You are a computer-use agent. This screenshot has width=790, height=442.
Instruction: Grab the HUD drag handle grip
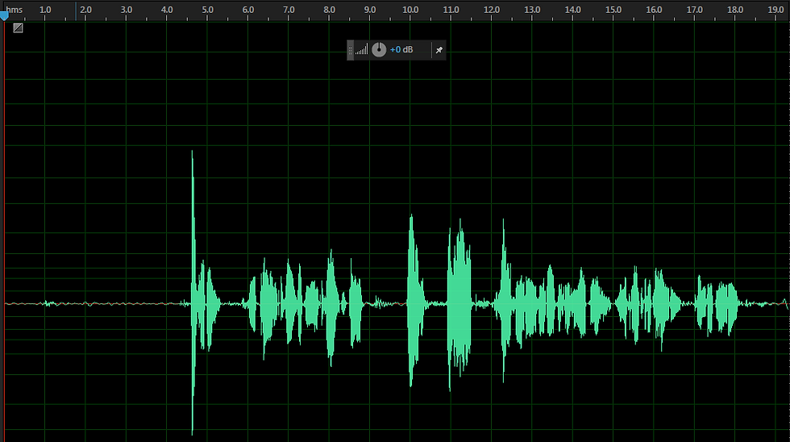[x=350, y=50]
